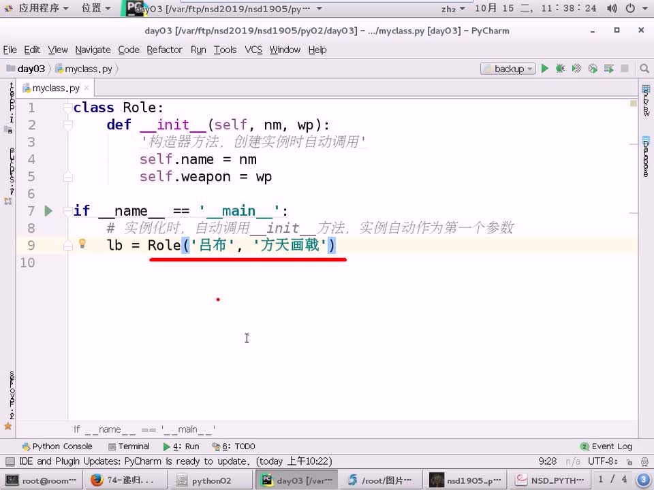Switch to root@room terminal in taskbar
Viewport: 654px width, 490px height.
coord(41,480)
